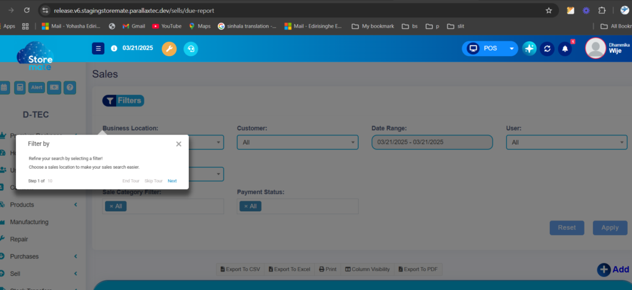Viewport: 632px width, 290px height.
Task: Open the YouTube bookmark
Action: [x=167, y=26]
